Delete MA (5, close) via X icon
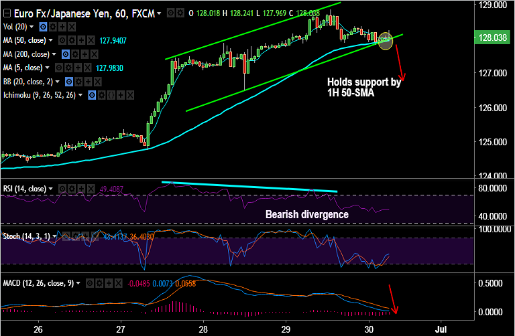This screenshot has height=336, width=515. (x=87, y=68)
